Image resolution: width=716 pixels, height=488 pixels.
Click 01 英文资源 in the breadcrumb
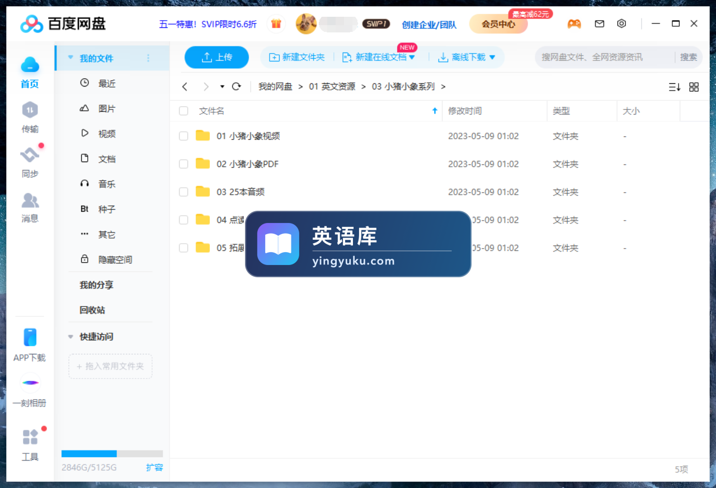point(332,87)
